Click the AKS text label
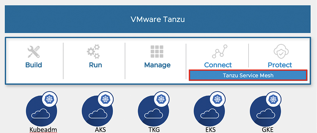This screenshot has height=133, width=317. click(100, 130)
